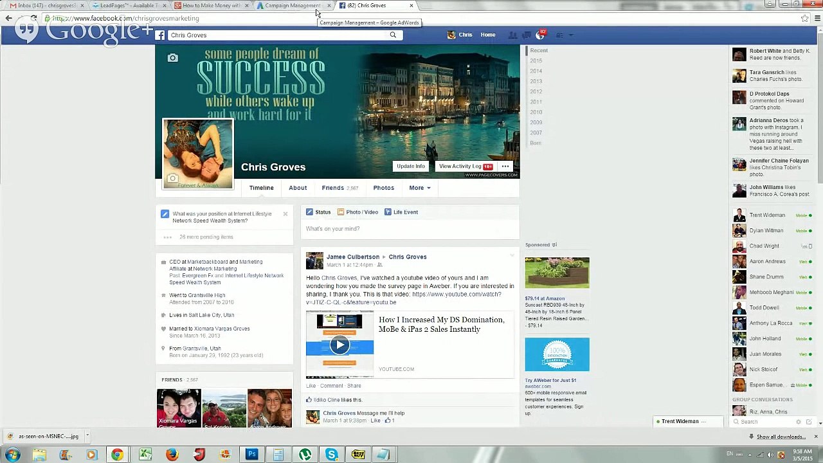The image size is (823, 463).
Task: Reload the page with refresh icon
Action: pos(33,19)
